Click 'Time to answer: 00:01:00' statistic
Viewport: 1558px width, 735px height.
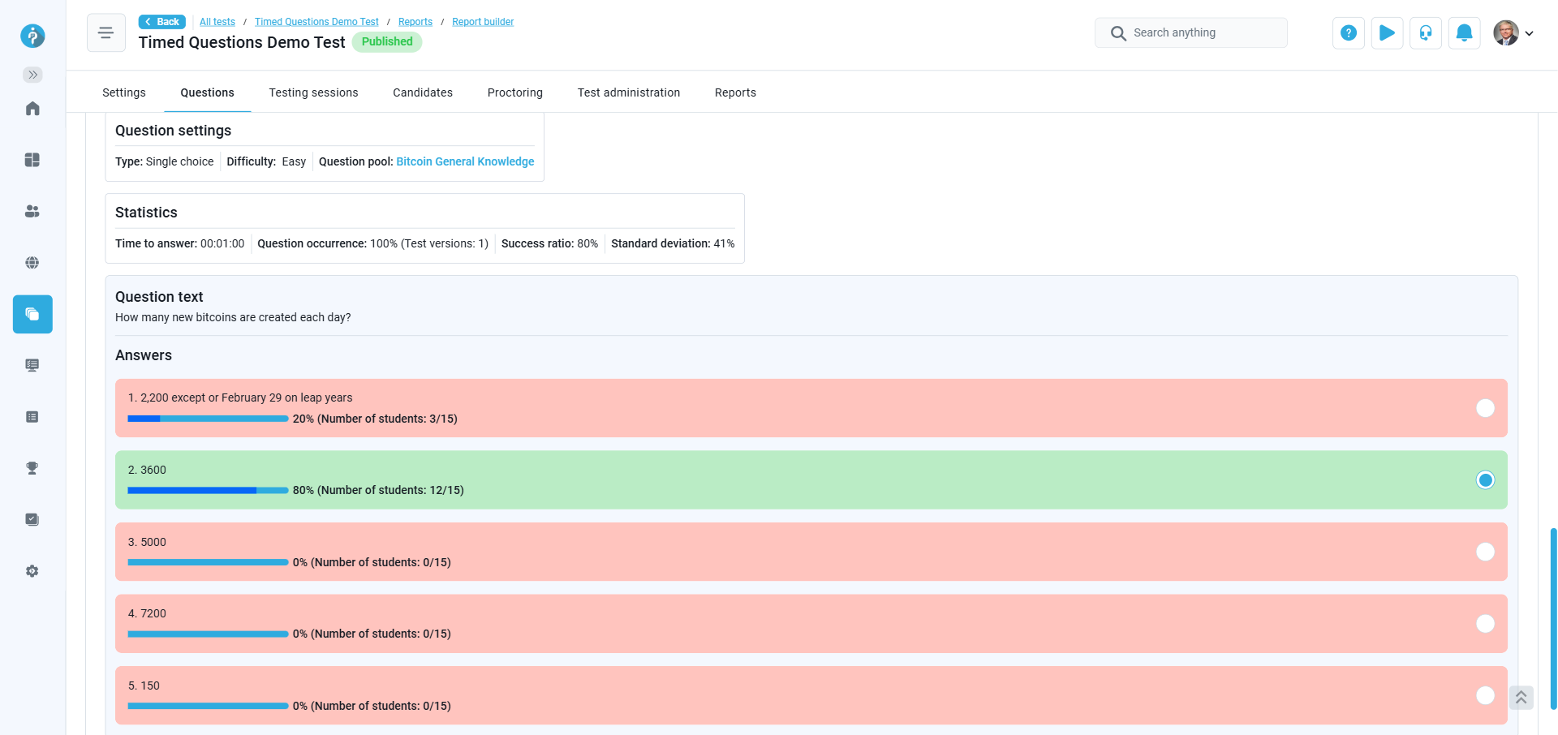click(x=179, y=243)
